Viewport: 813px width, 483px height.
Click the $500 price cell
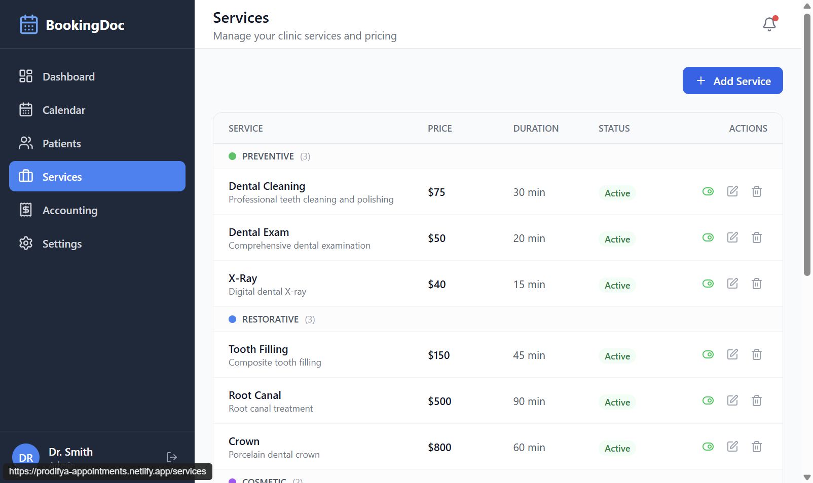(439, 401)
